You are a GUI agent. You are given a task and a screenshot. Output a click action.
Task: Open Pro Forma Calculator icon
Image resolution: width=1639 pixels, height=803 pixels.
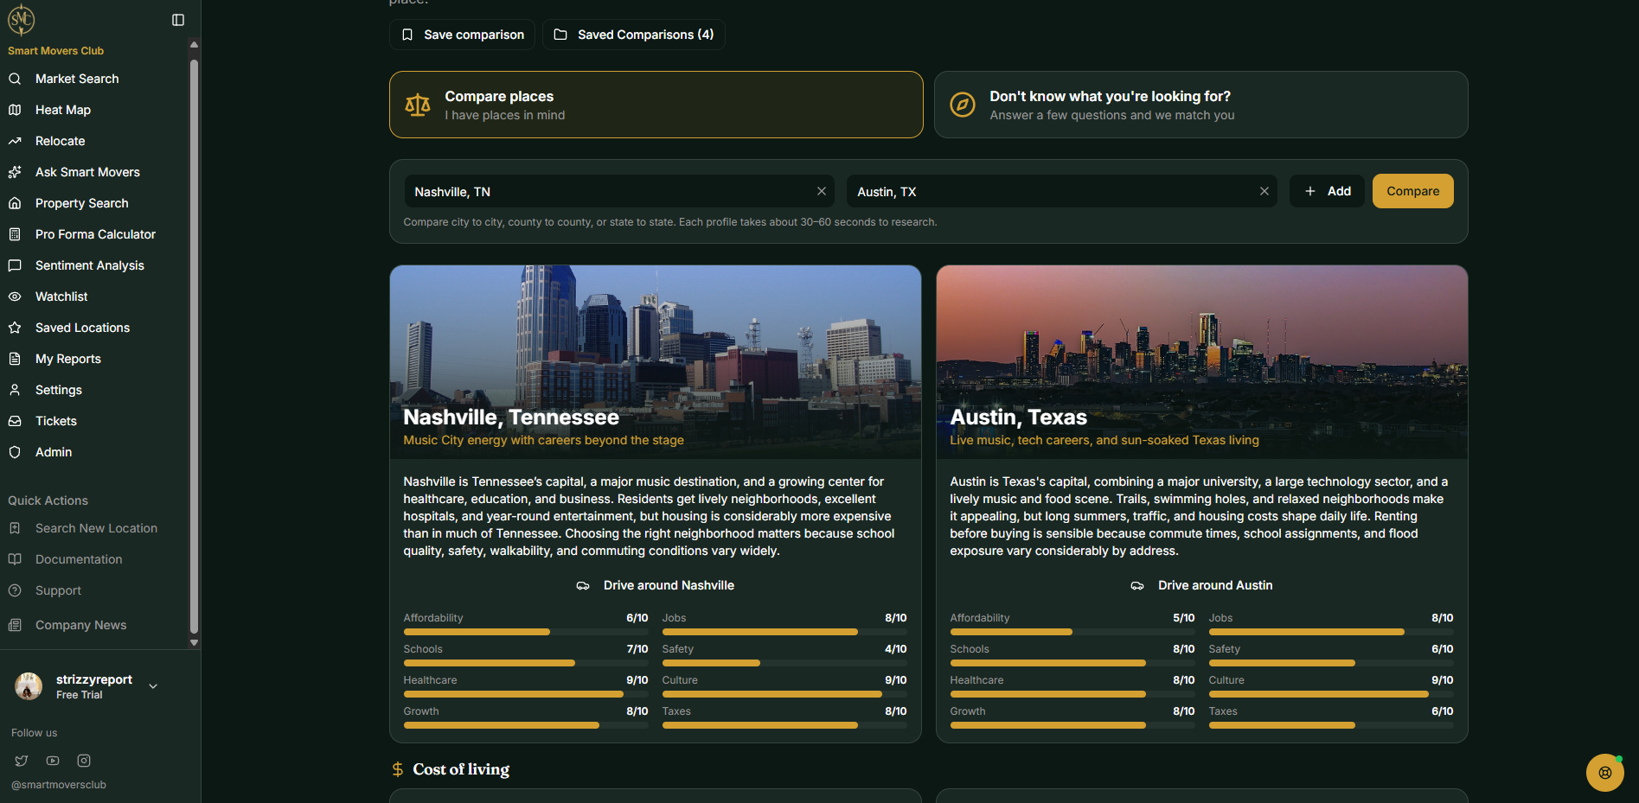[x=15, y=234]
